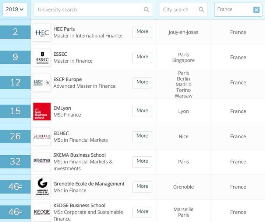Clear the France country filter

[x=257, y=10]
